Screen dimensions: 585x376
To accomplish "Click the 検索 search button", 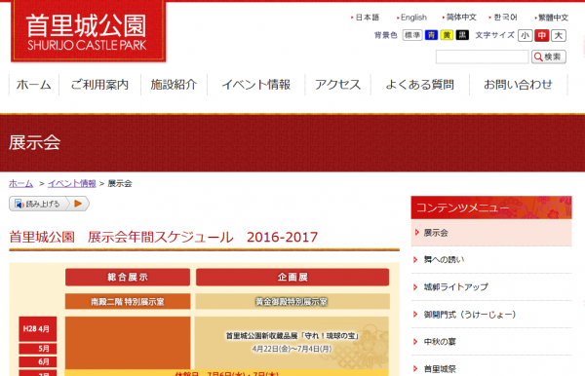I will click(548, 57).
